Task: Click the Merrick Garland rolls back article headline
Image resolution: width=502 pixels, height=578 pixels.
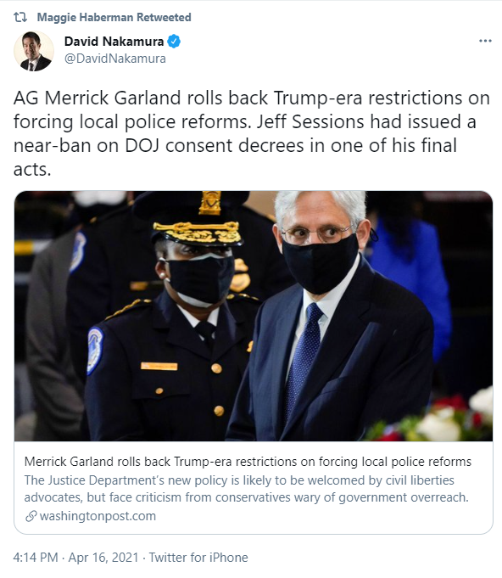Action: point(248,462)
